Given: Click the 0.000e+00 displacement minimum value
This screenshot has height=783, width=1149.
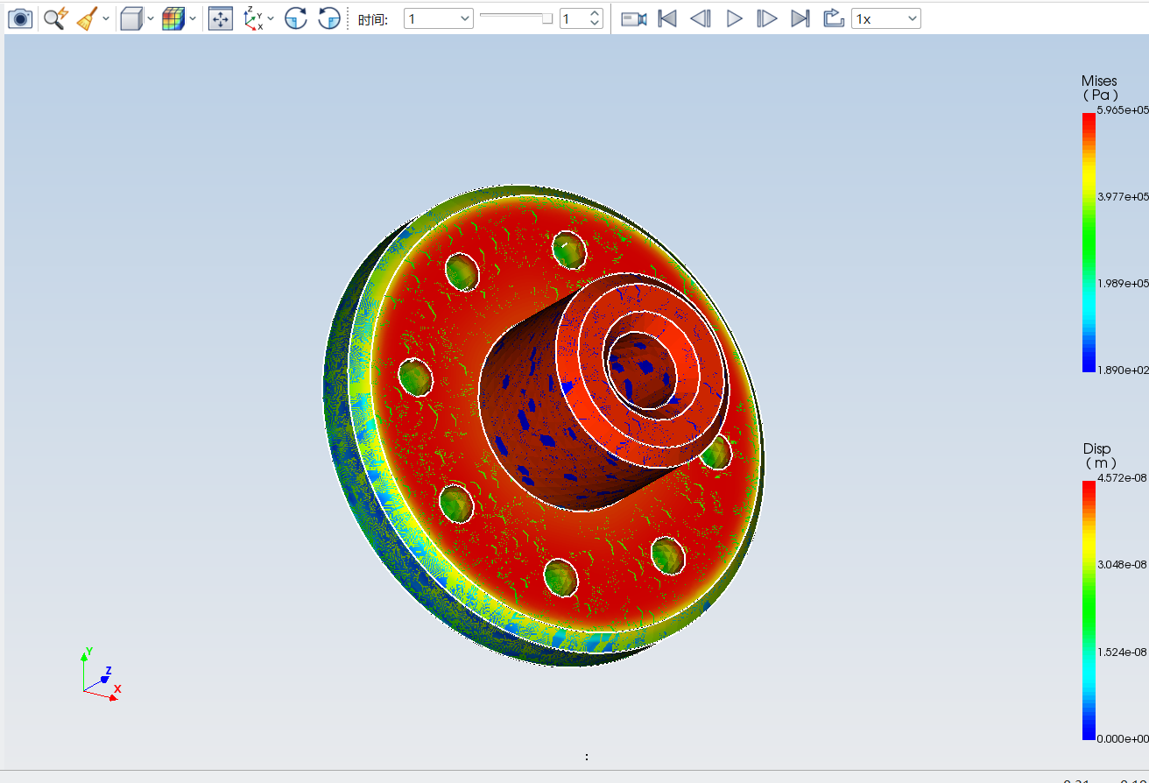Looking at the screenshot, I should tap(1122, 738).
